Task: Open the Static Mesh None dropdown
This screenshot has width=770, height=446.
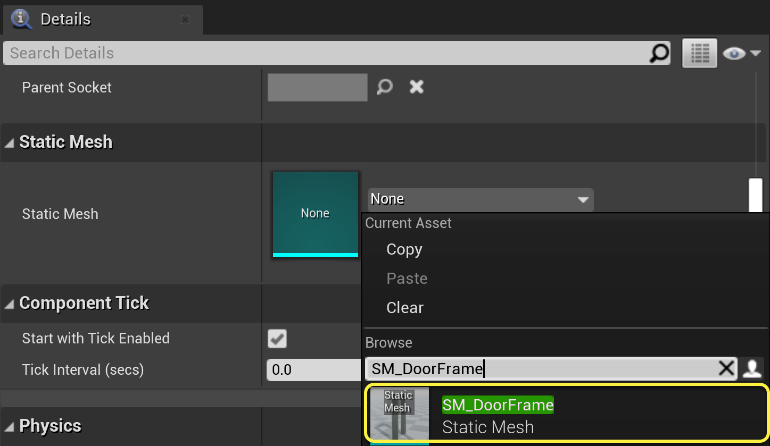Action: [480, 199]
